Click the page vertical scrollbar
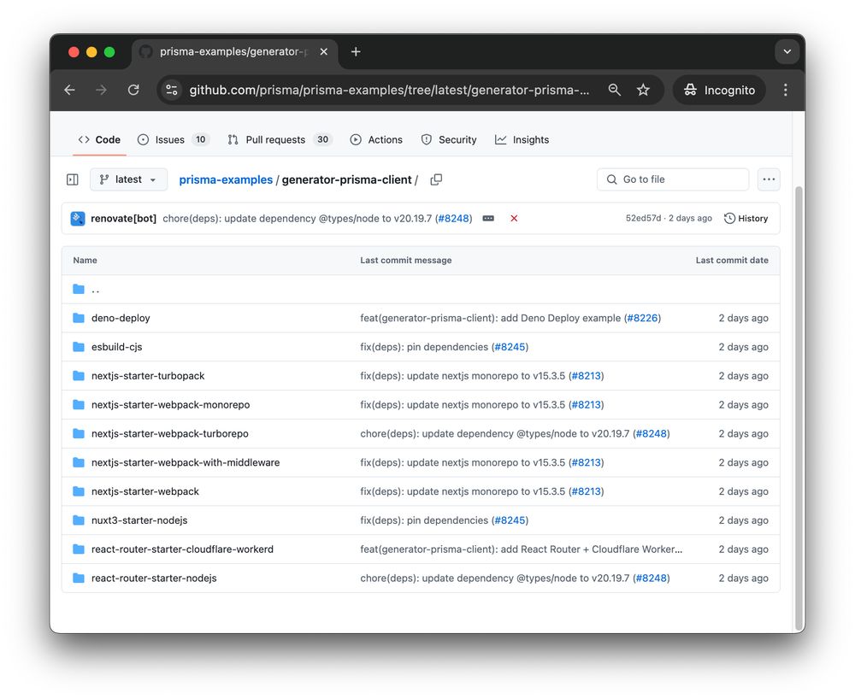Image resolution: width=855 pixels, height=699 pixels. (x=799, y=408)
